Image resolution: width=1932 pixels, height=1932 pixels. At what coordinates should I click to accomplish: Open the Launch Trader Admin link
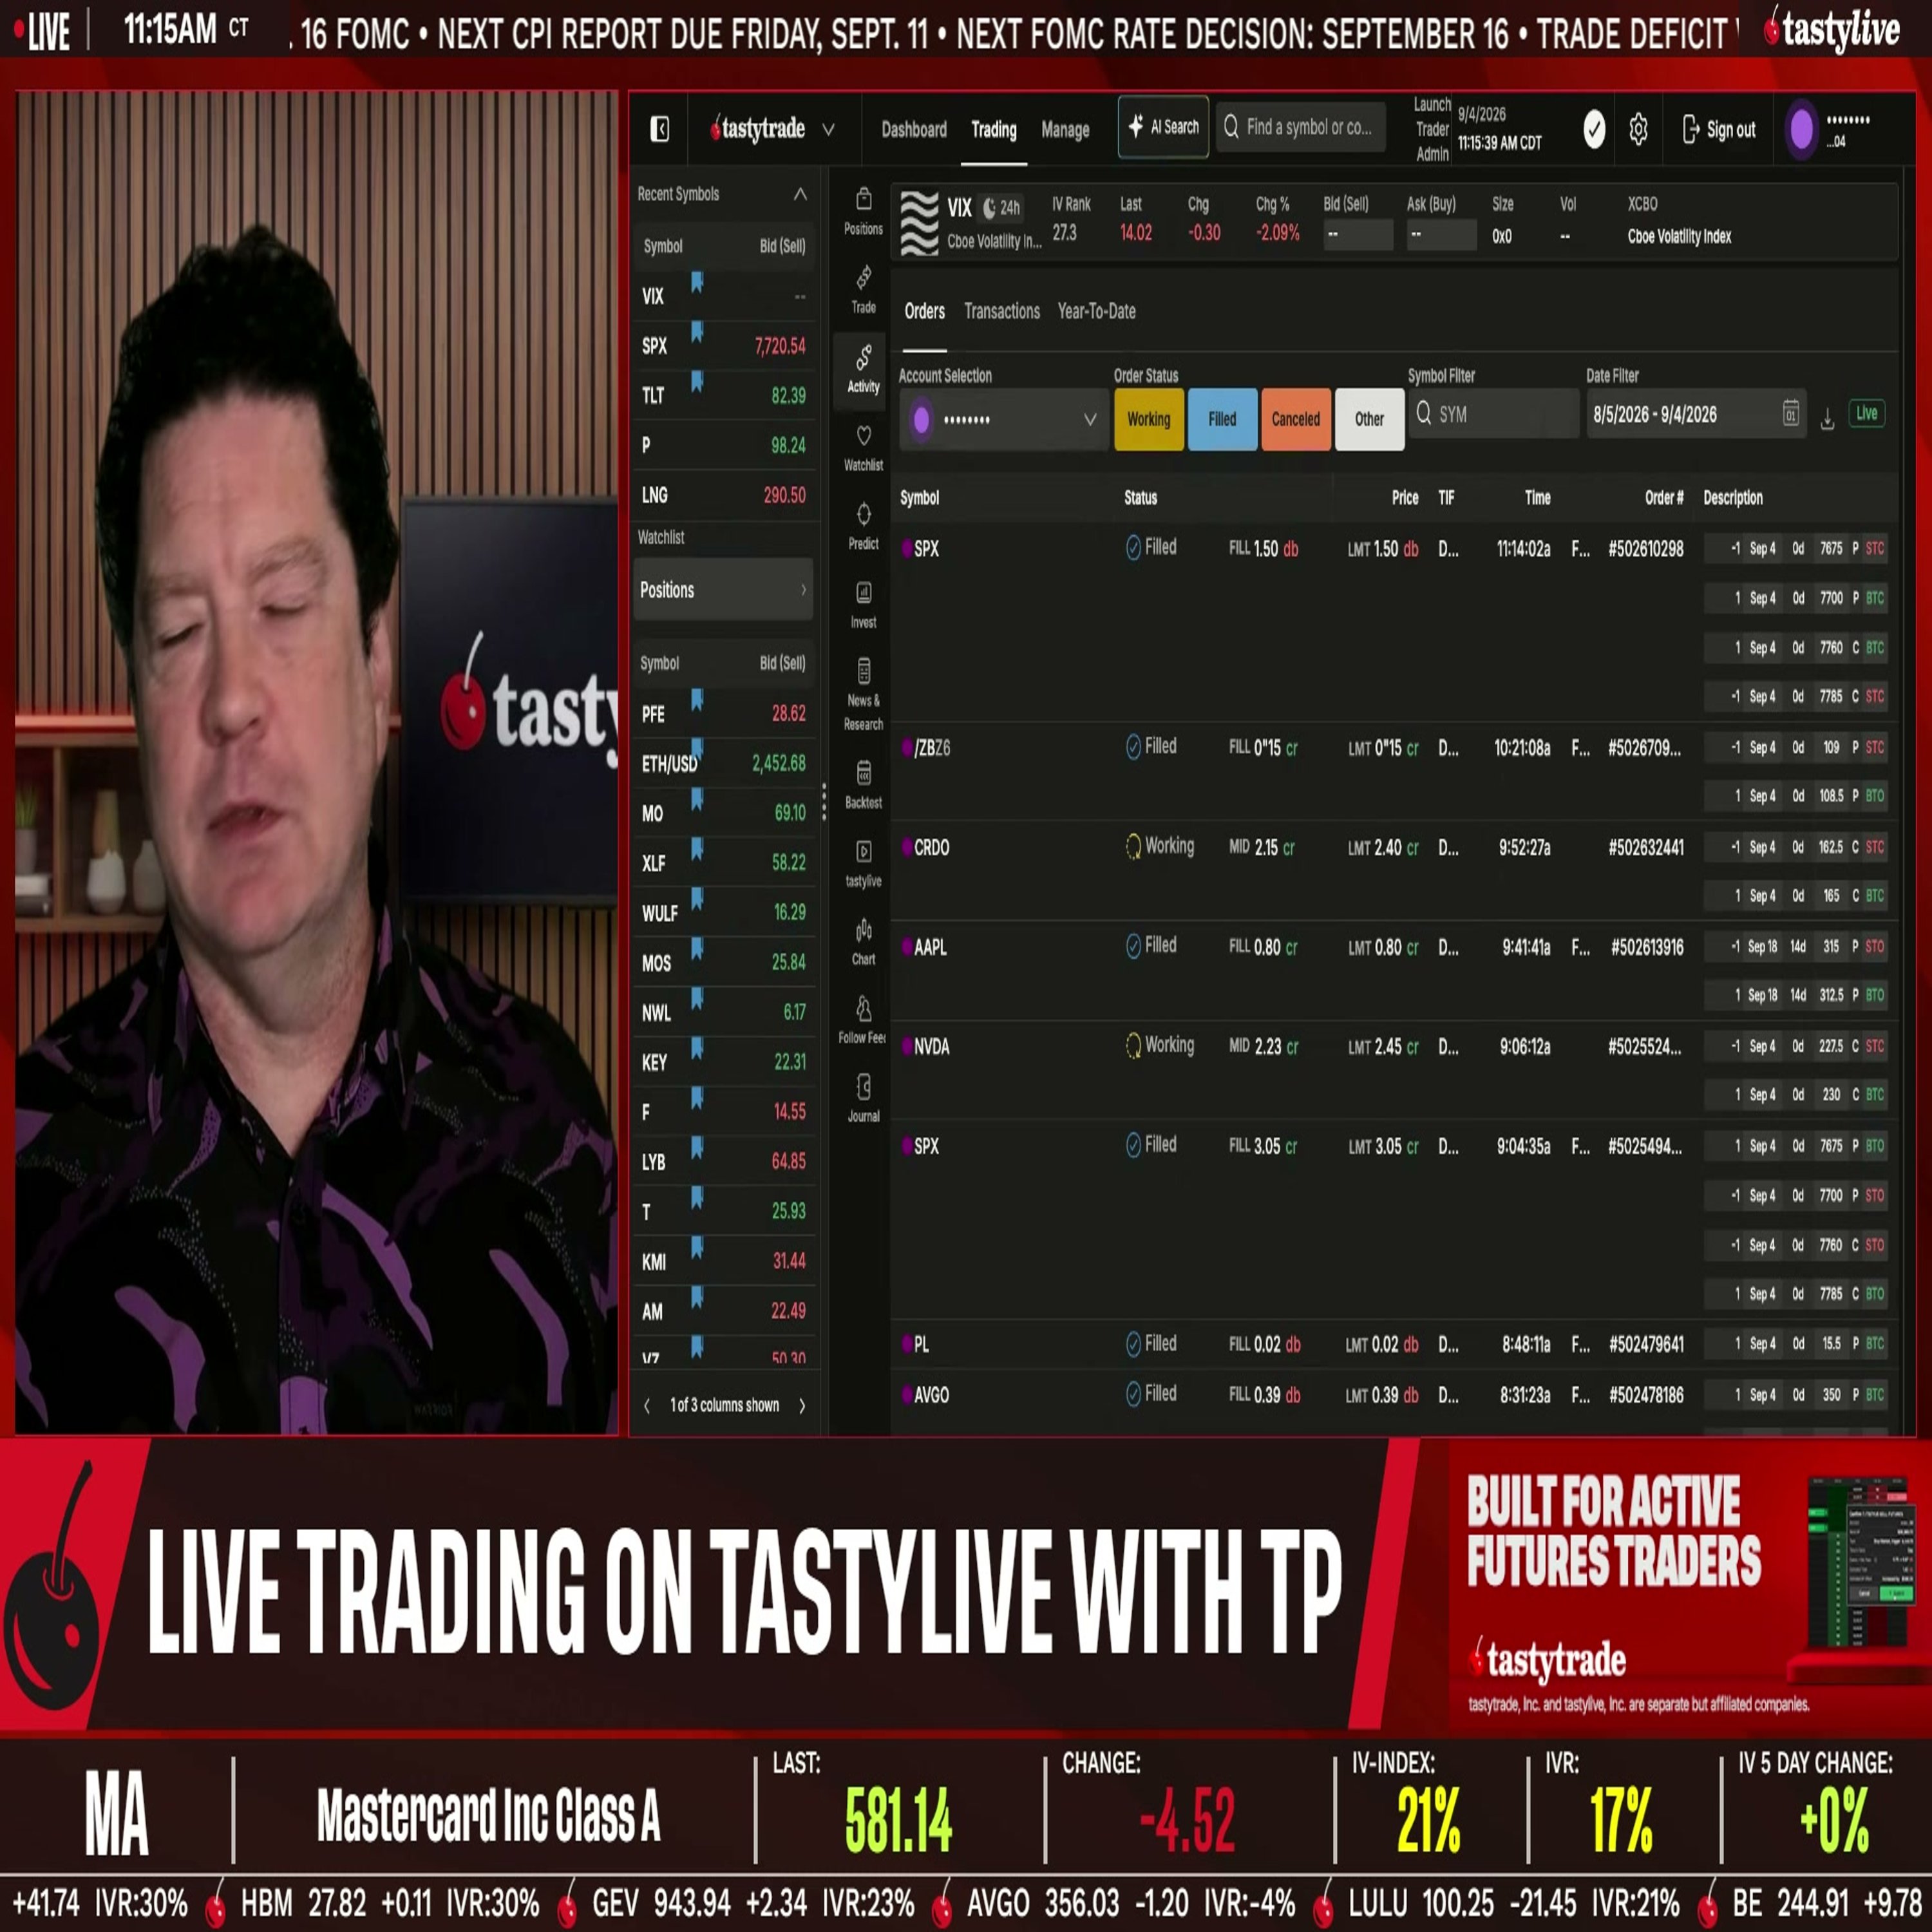1431,129
